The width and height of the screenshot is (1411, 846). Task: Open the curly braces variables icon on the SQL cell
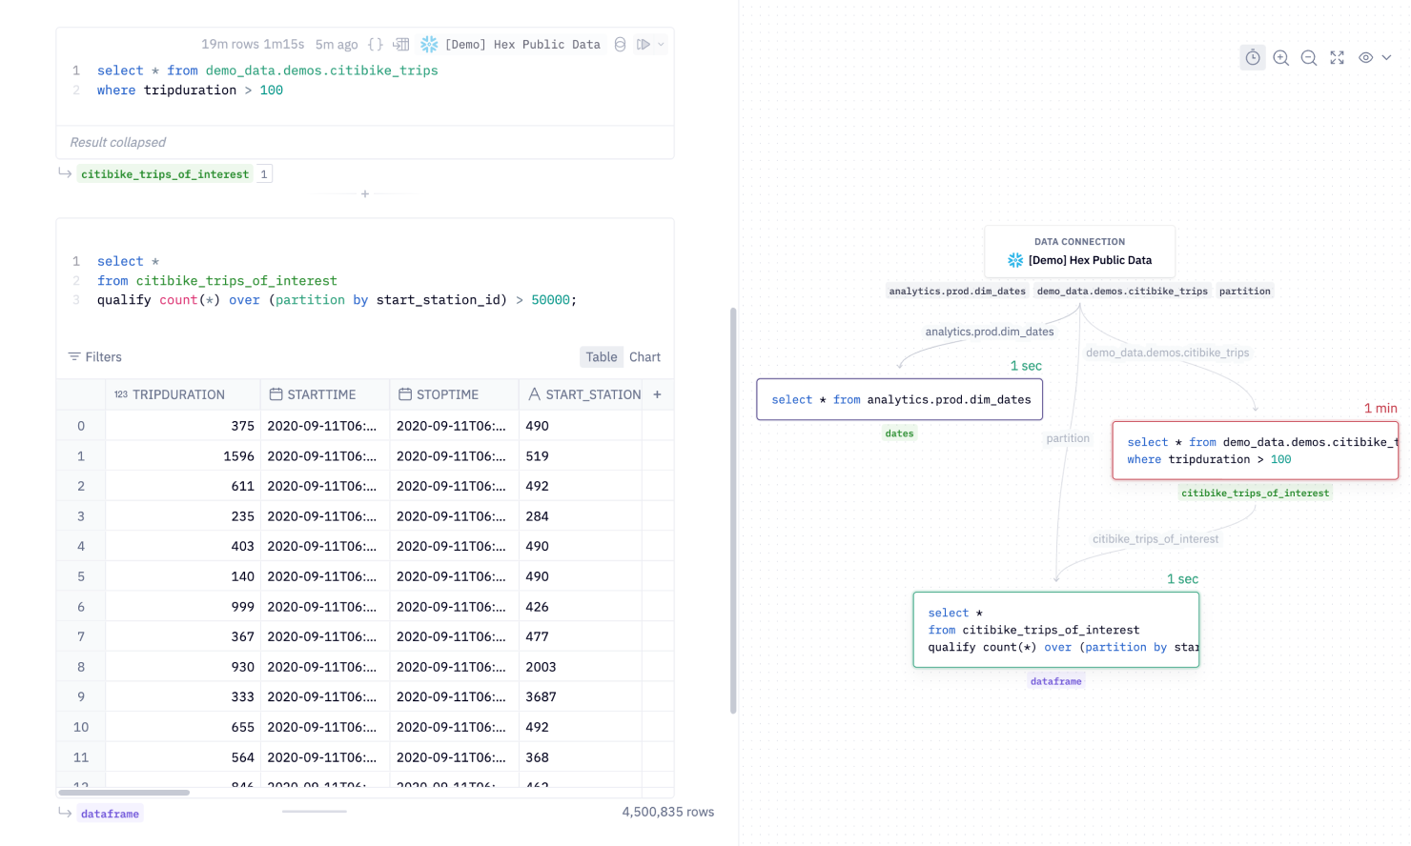(376, 44)
